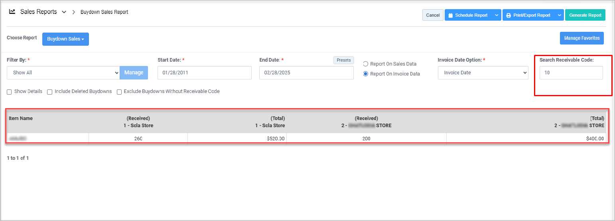615x221 pixels.
Task: Click the Sales Reports chart icon
Action: tap(12, 12)
